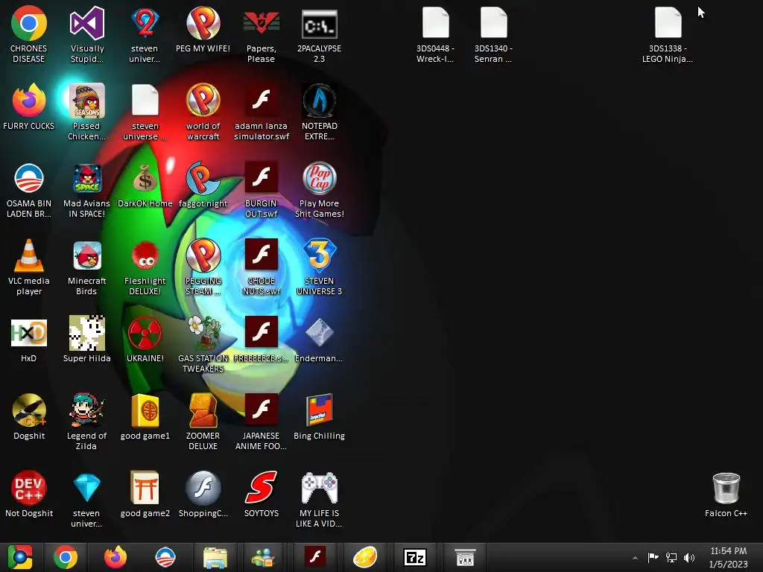Image resolution: width=763 pixels, height=572 pixels.
Task: Launch Chrome from the taskbar
Action: [x=66, y=557]
